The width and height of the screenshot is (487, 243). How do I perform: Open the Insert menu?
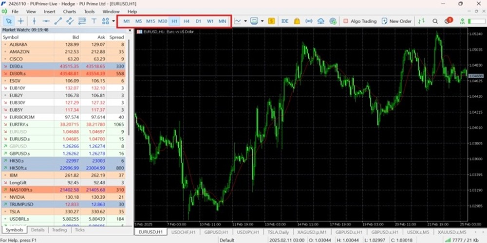point(49,12)
